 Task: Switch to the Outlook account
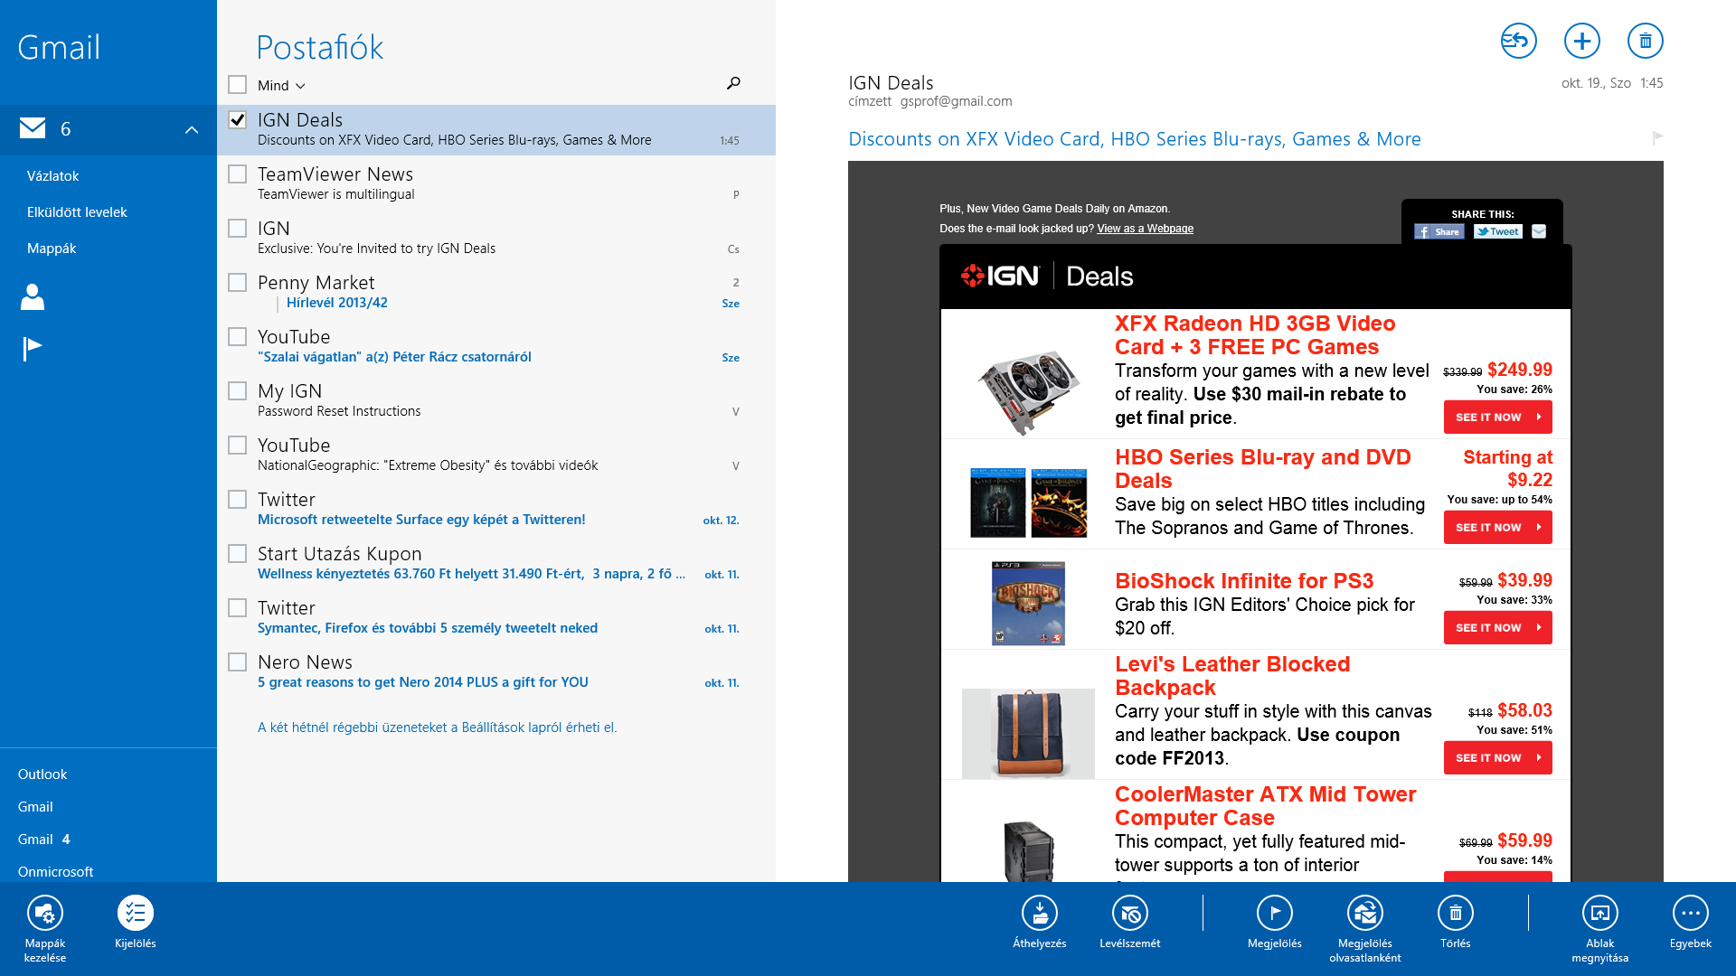pyautogui.click(x=42, y=774)
